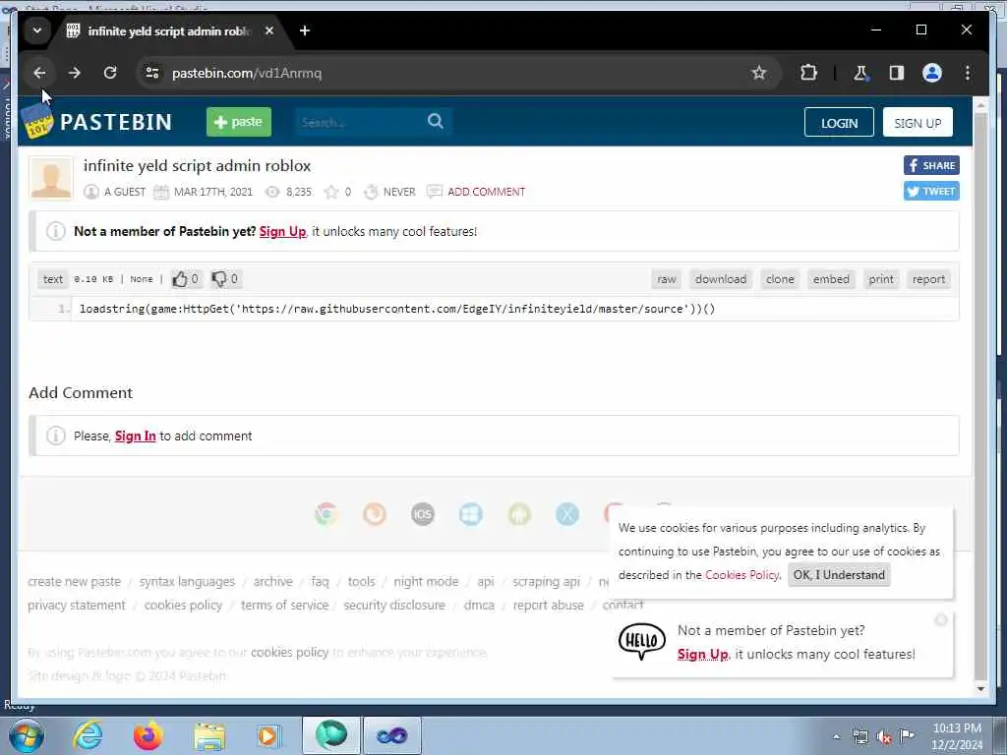This screenshot has width=1007, height=755.
Task: Open terms of service footer link
Action: (x=284, y=606)
